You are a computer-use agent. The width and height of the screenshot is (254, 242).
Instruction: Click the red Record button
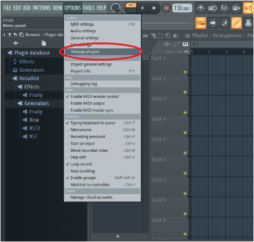166,8
